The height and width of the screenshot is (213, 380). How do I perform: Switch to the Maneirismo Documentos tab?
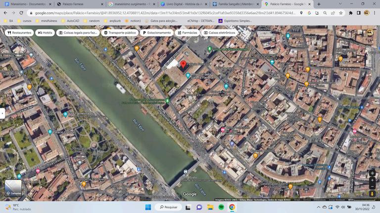[x=28, y=4]
